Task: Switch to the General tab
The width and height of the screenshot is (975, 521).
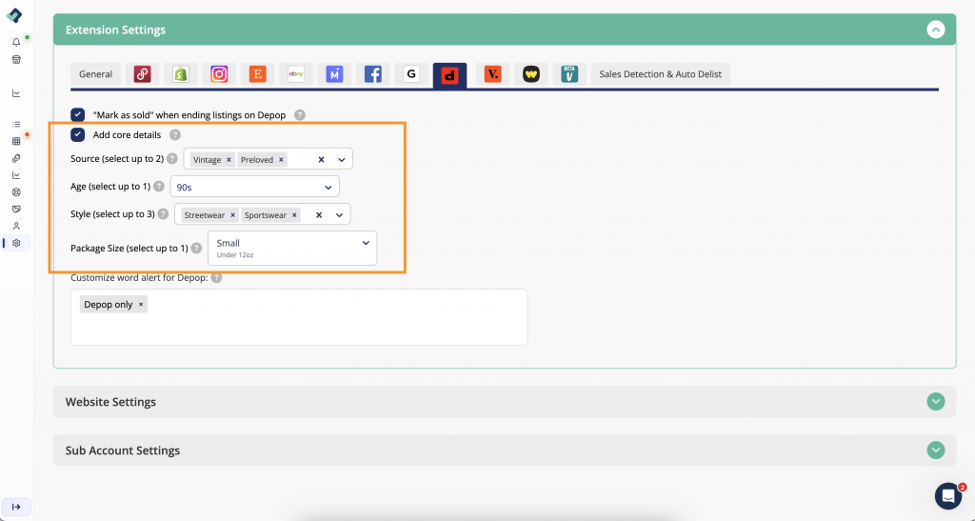Action: [x=95, y=74]
